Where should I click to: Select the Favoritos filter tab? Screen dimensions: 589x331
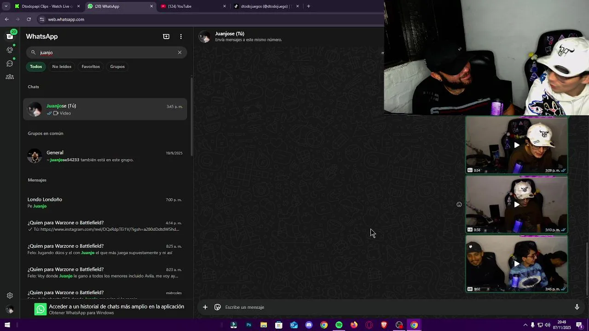coord(91,67)
